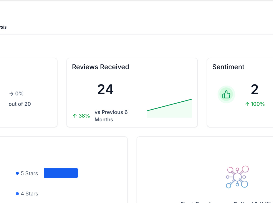Click the '0%' change value
This screenshot has width=273, height=205.
[19, 94]
